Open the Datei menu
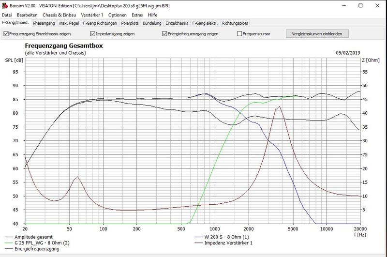 [x=7, y=15]
